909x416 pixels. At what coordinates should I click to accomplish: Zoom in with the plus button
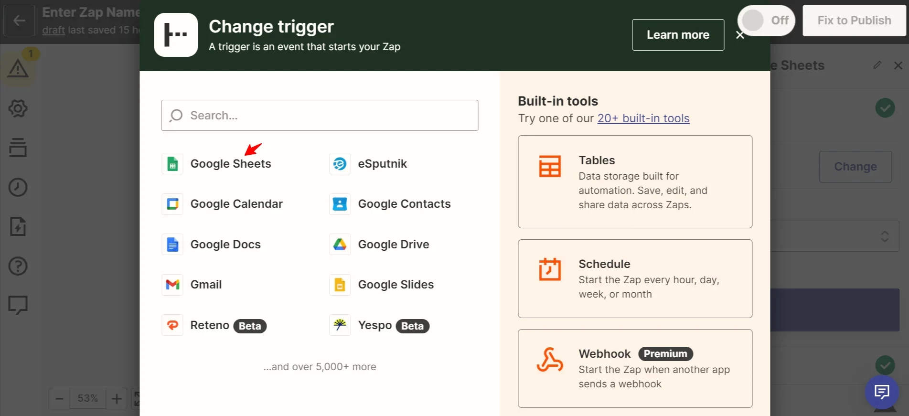116,398
